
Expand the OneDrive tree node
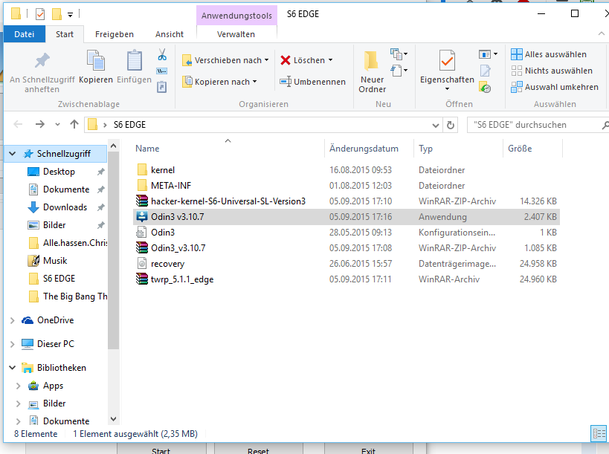[x=13, y=320]
